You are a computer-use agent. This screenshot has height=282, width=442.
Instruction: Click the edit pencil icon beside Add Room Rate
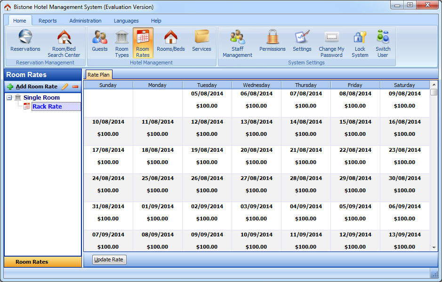(x=65, y=86)
